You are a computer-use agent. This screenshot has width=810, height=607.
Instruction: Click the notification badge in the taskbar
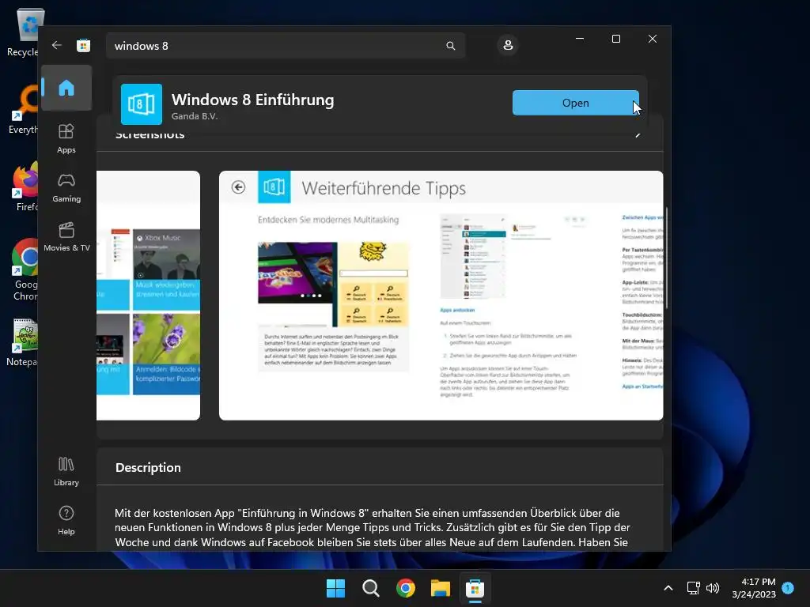[x=788, y=587]
